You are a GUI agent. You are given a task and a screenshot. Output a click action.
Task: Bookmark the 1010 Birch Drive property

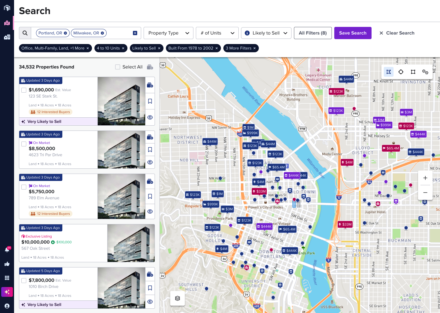pos(150,288)
